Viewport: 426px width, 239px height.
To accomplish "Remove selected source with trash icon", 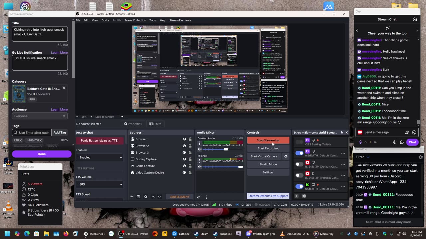I will point(138,197).
